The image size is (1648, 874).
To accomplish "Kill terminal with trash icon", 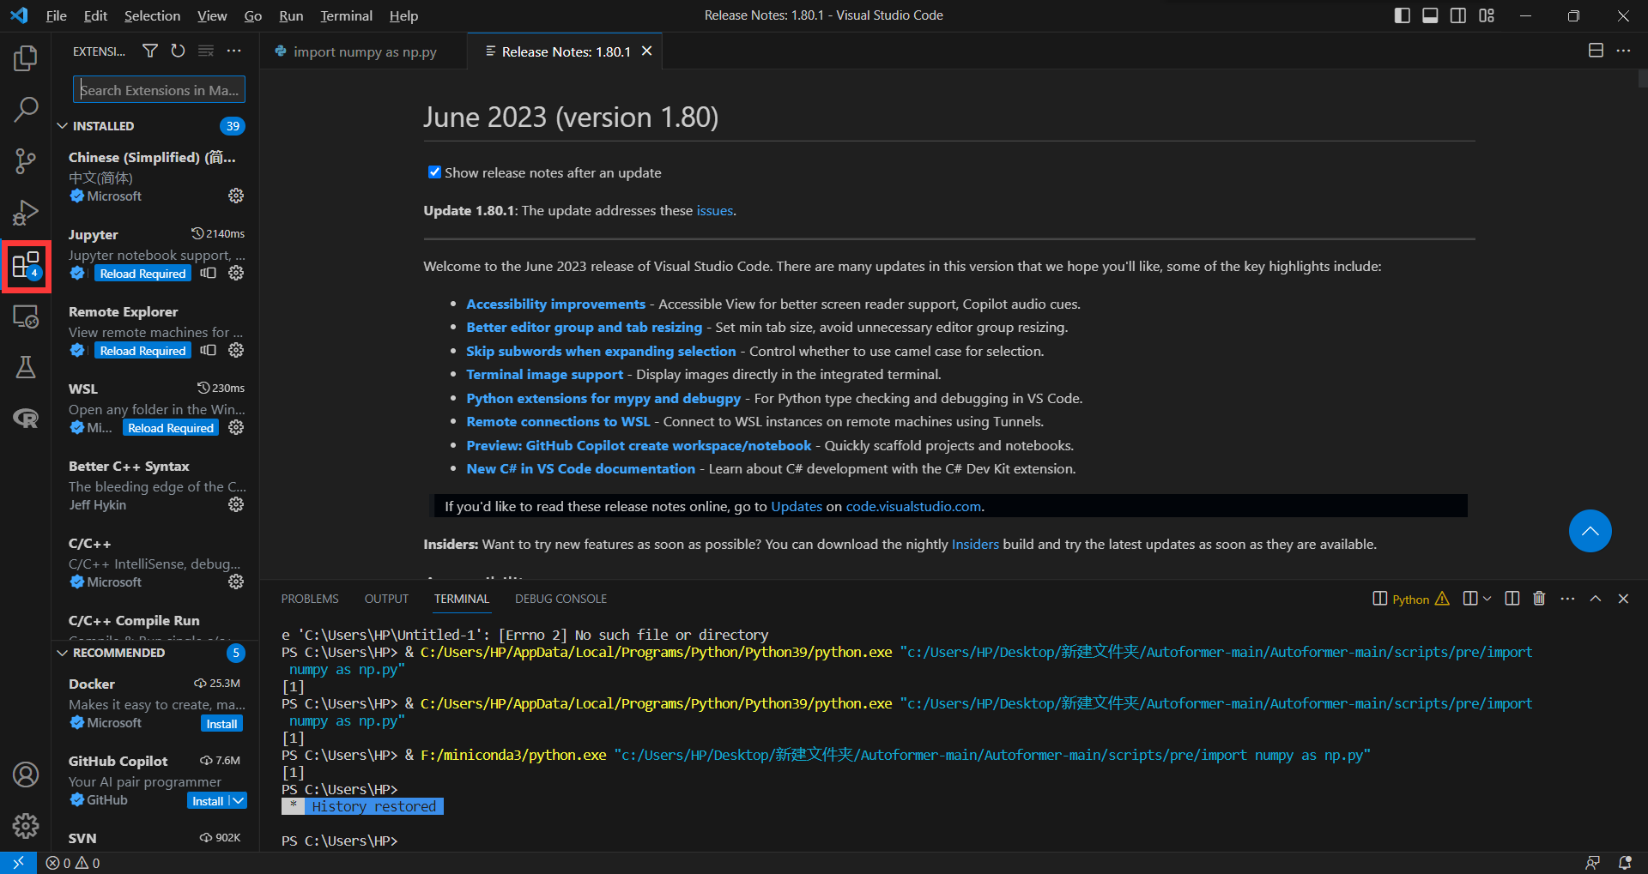I will coord(1539,599).
